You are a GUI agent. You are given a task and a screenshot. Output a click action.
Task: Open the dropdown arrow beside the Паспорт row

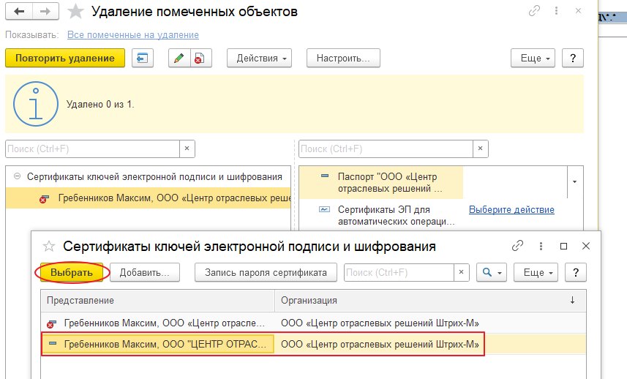coord(574,182)
